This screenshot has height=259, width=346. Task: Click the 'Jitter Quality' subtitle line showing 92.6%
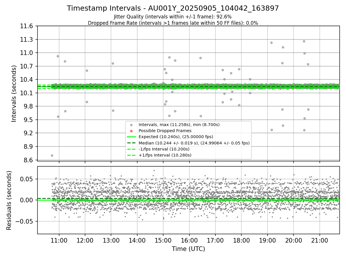[x=173, y=17]
